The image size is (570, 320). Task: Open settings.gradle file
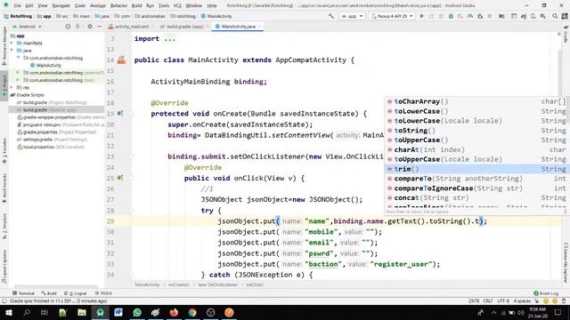click(53, 140)
